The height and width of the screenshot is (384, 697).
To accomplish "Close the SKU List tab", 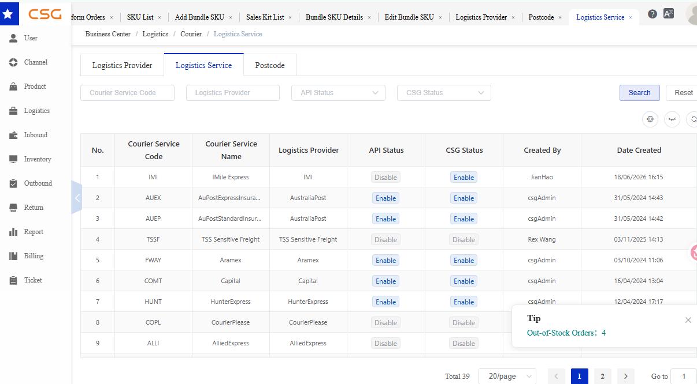I will pyautogui.click(x=160, y=18).
